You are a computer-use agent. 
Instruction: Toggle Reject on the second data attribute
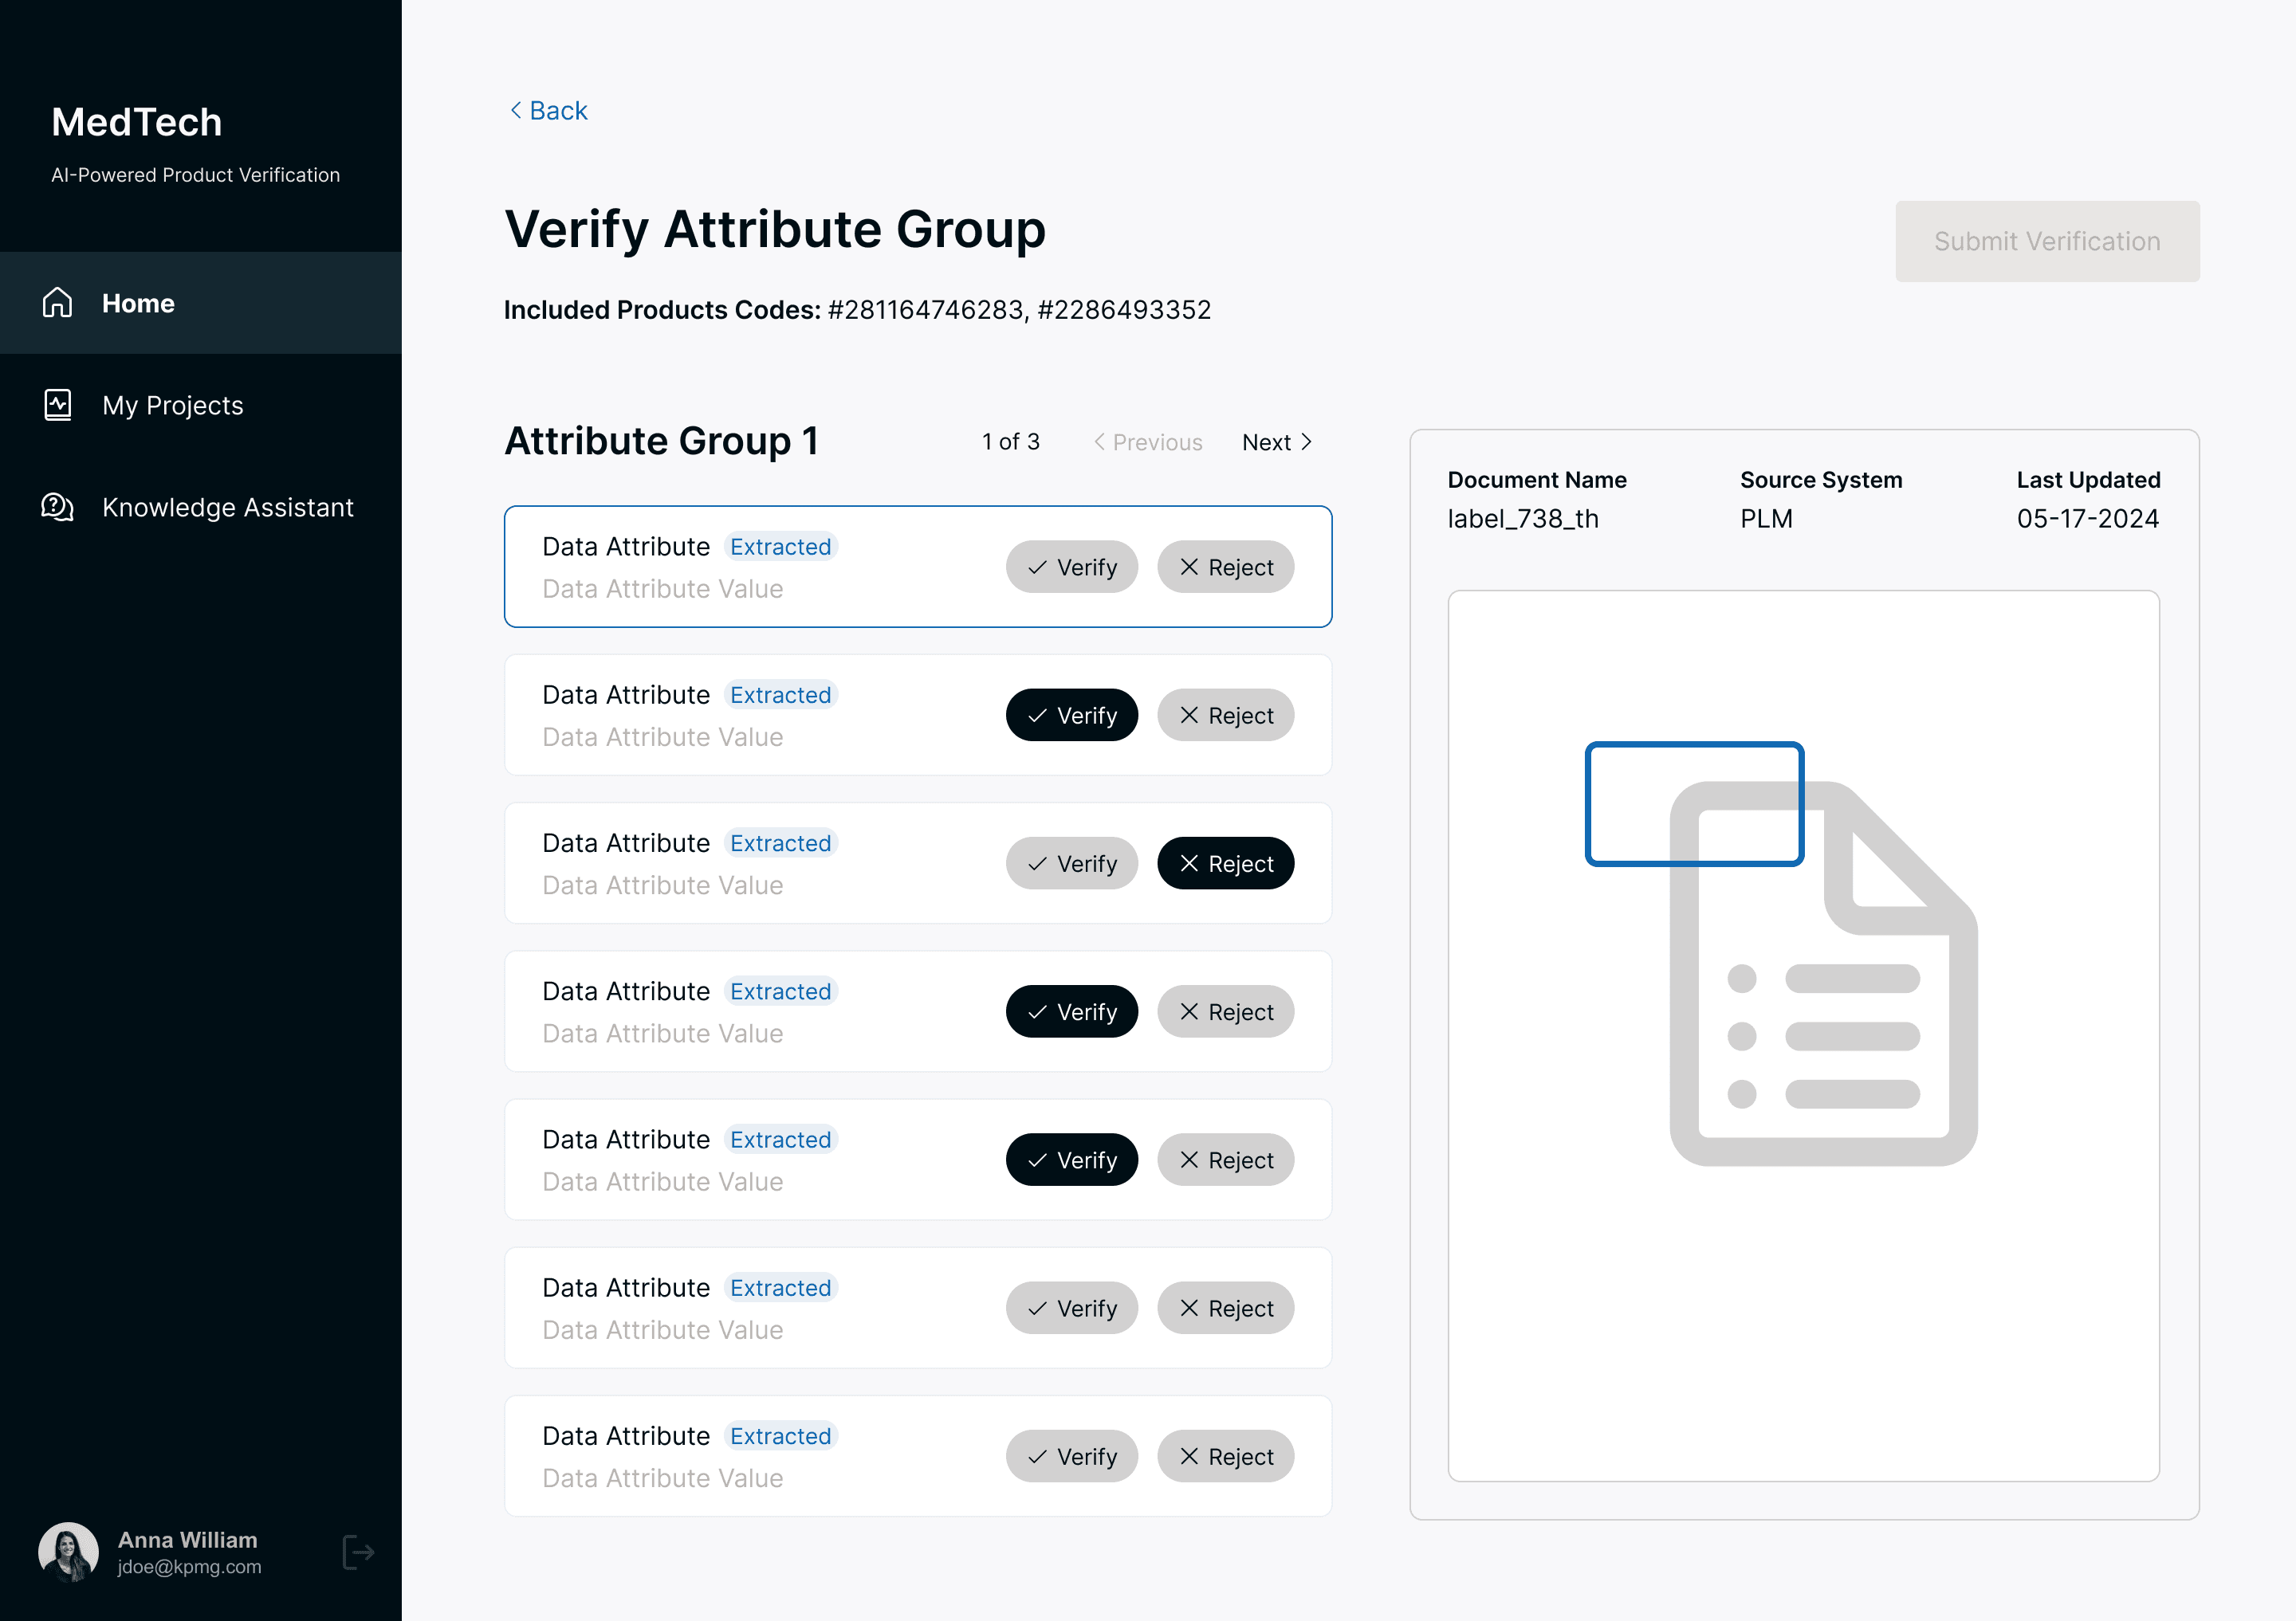pyautogui.click(x=1225, y=716)
